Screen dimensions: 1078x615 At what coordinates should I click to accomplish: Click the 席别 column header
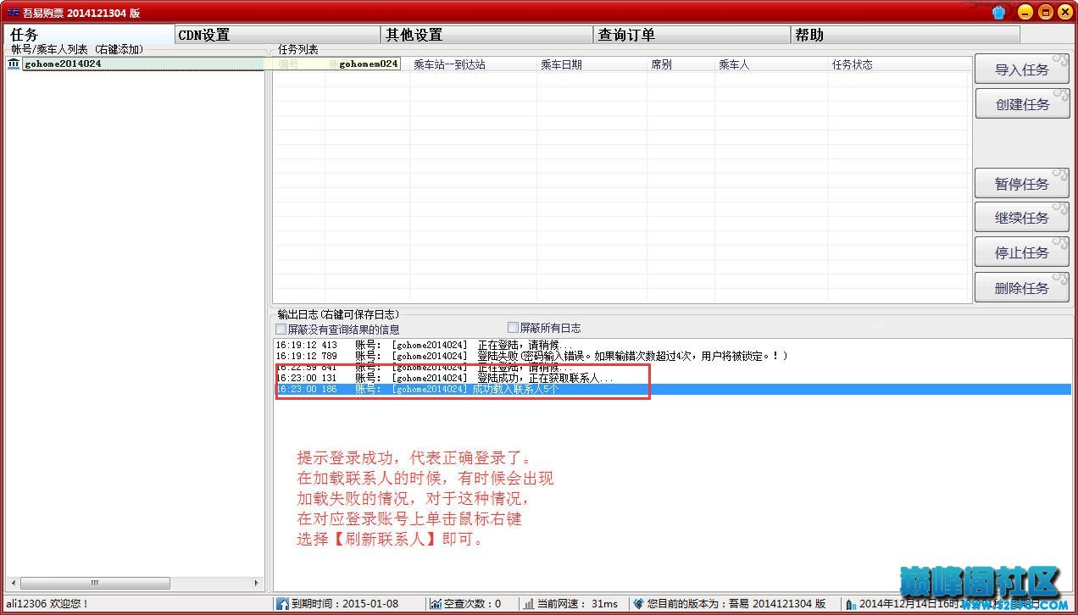click(x=681, y=64)
